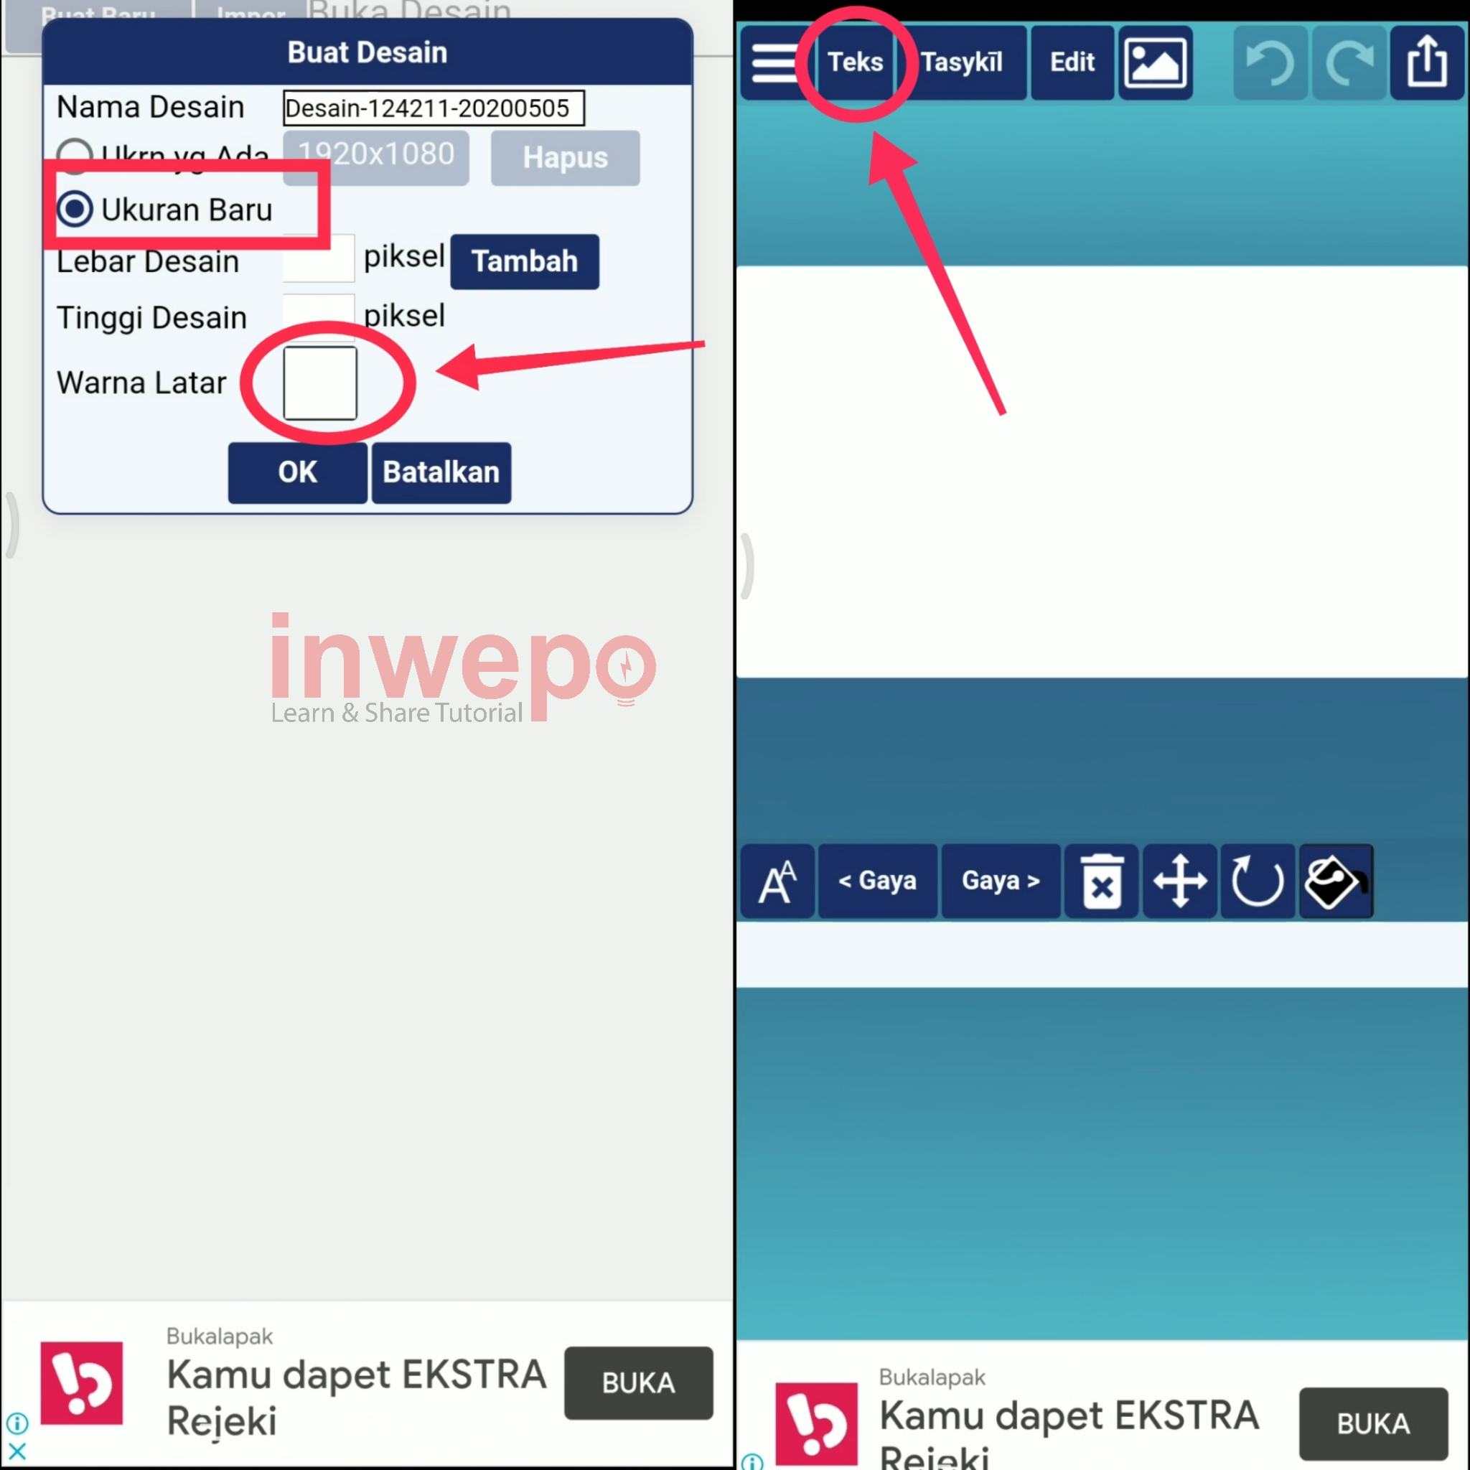Click the OK button to confirm
1470x1470 pixels.
296,471
